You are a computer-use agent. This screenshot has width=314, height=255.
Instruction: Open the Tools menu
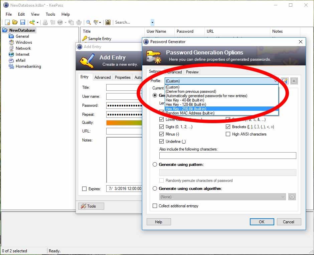coord(50,14)
